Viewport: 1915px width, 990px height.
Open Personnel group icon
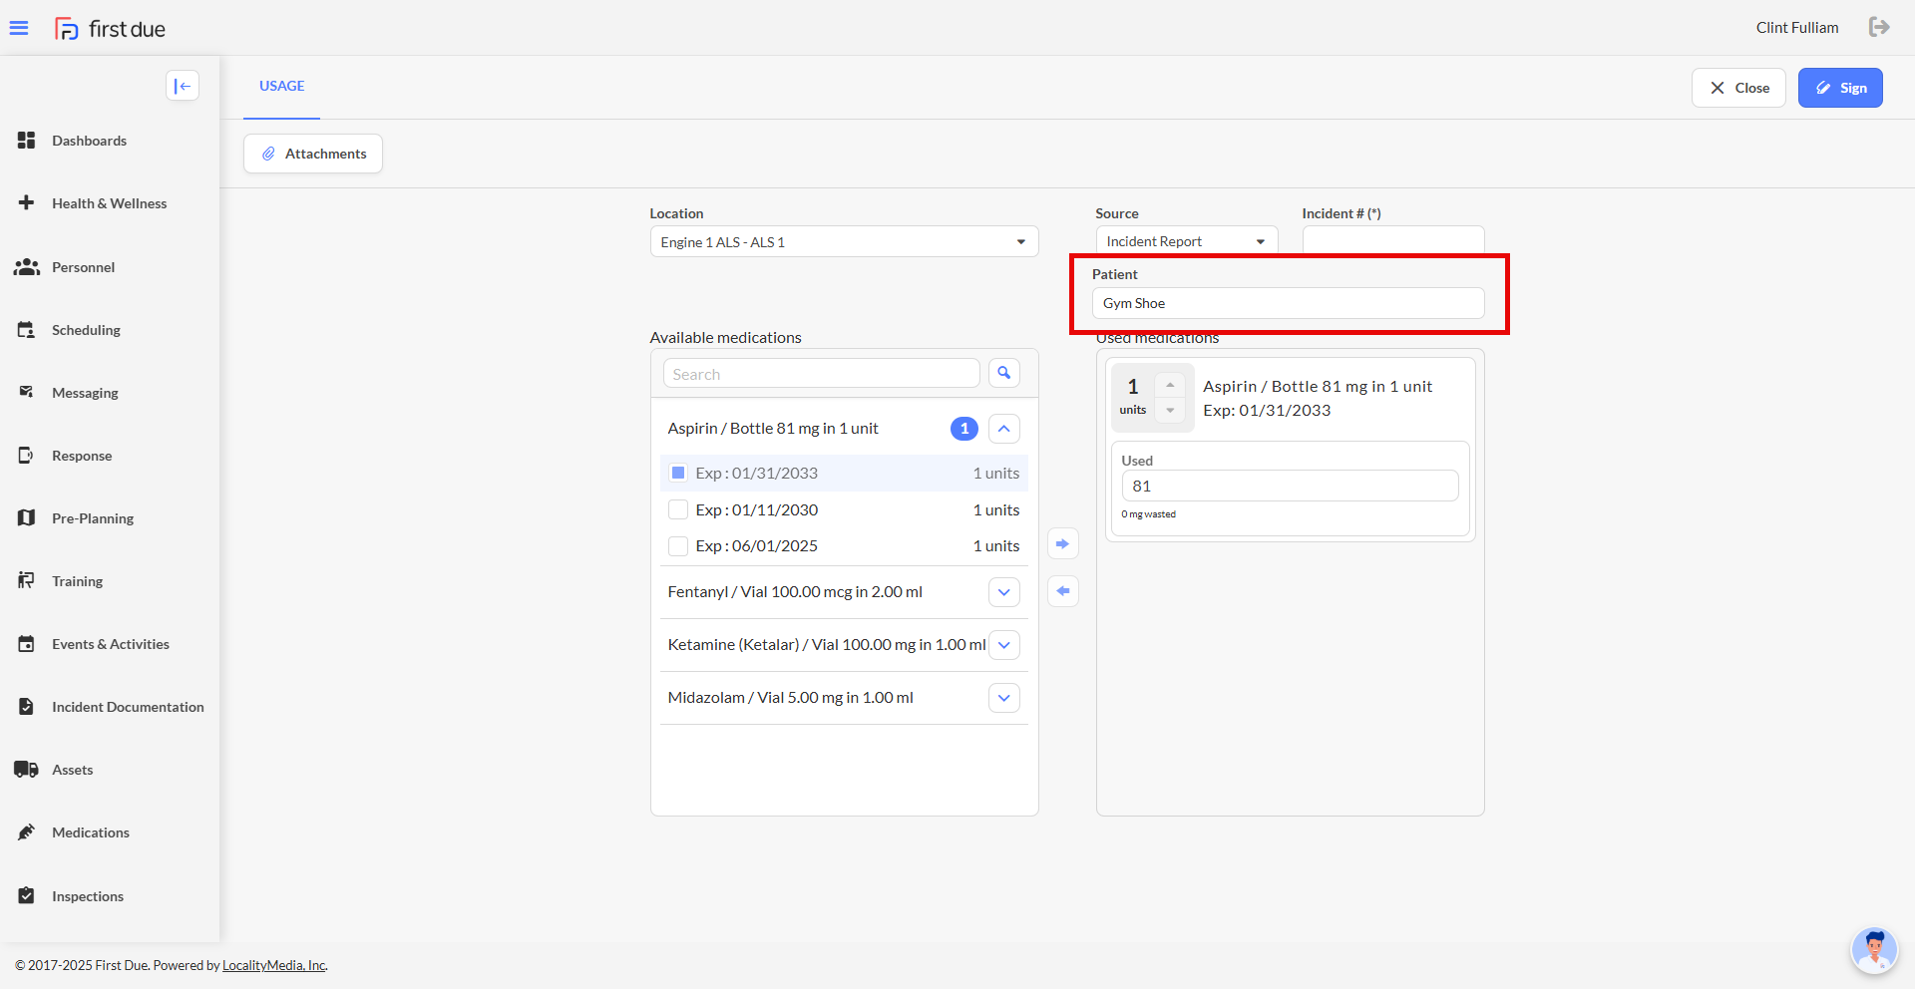pyautogui.click(x=27, y=267)
